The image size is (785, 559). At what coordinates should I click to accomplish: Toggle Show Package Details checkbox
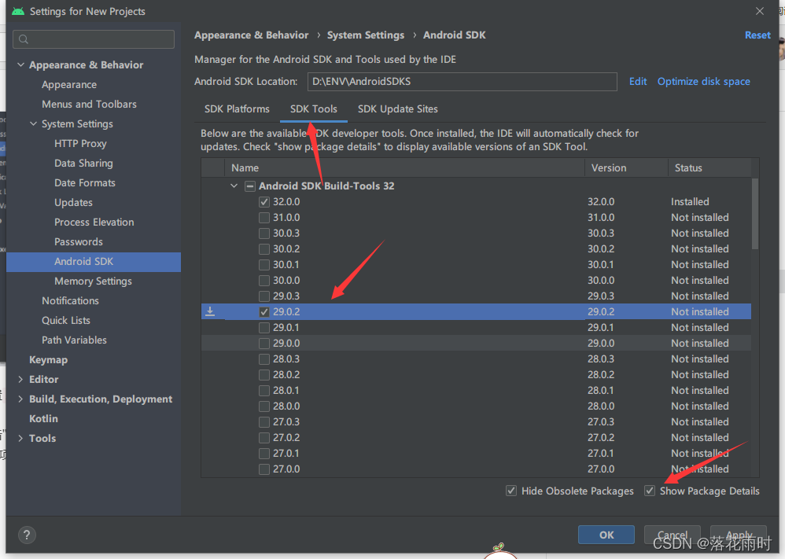650,491
